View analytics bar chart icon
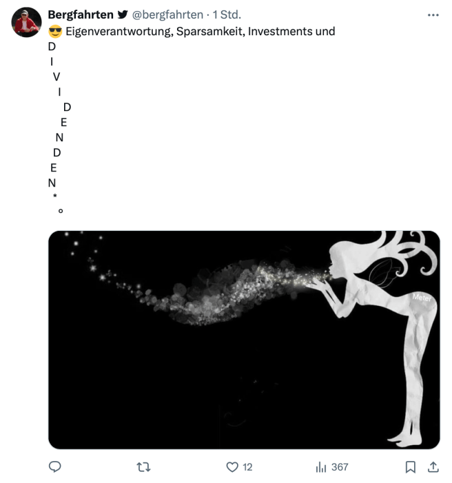 321,467
